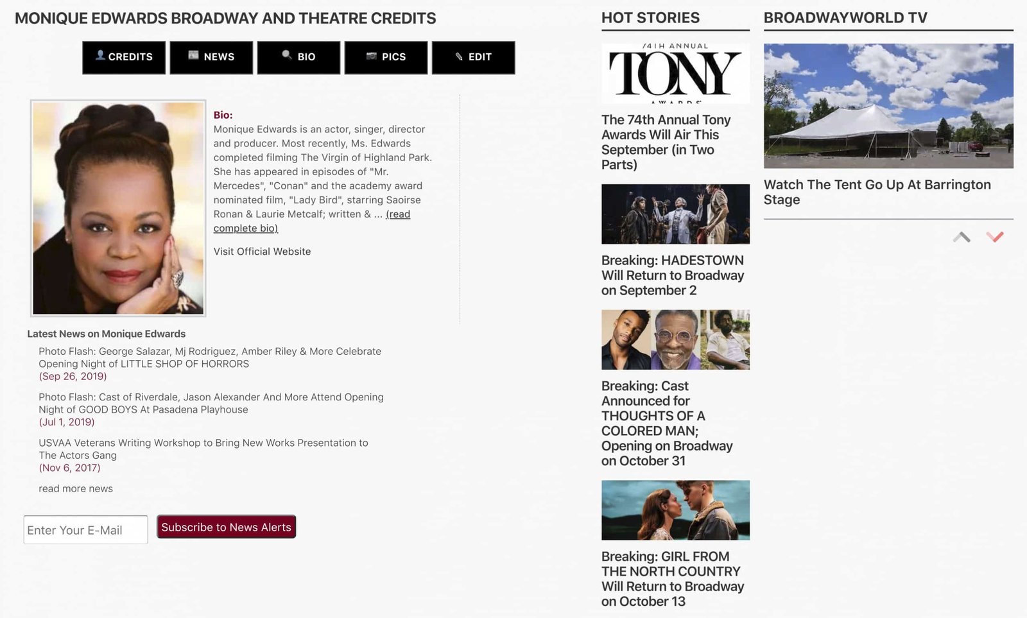Switch to the Pics tab
This screenshot has width=1027, height=618.
point(386,57)
